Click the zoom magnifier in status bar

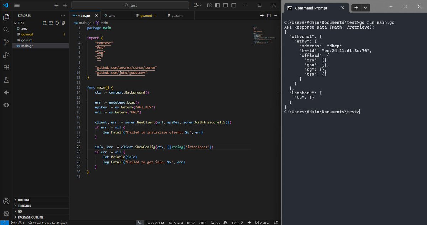pos(140,223)
